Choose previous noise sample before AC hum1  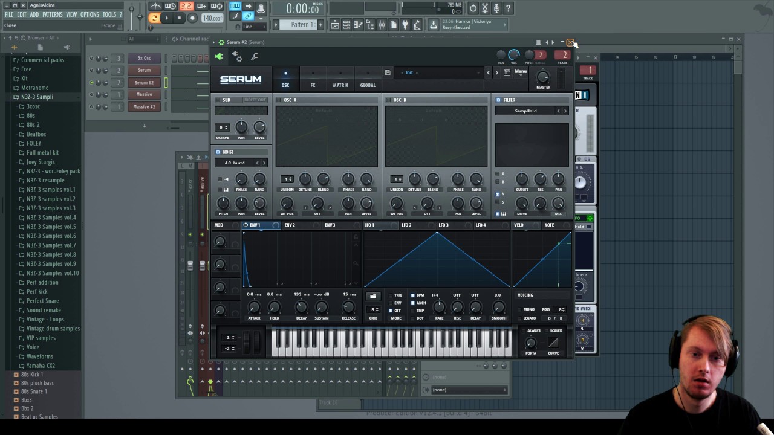click(x=257, y=163)
